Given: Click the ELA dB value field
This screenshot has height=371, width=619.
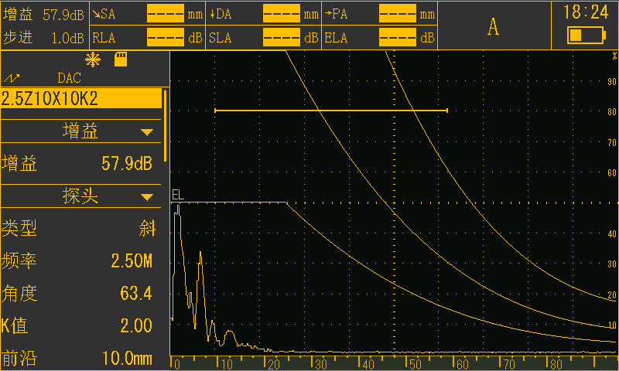Looking at the screenshot, I should coord(398,37).
